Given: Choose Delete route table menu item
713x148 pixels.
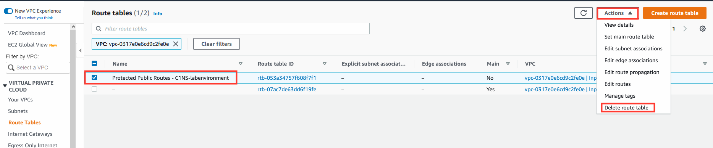Looking at the screenshot, I should click(626, 108).
